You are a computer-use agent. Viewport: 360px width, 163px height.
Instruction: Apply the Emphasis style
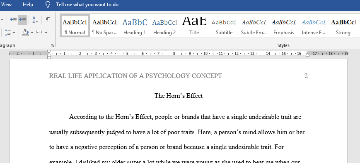coord(284,26)
